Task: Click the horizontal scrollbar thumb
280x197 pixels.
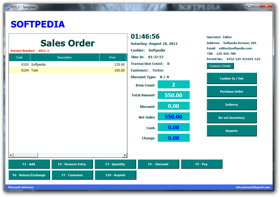Action: pos(25,155)
